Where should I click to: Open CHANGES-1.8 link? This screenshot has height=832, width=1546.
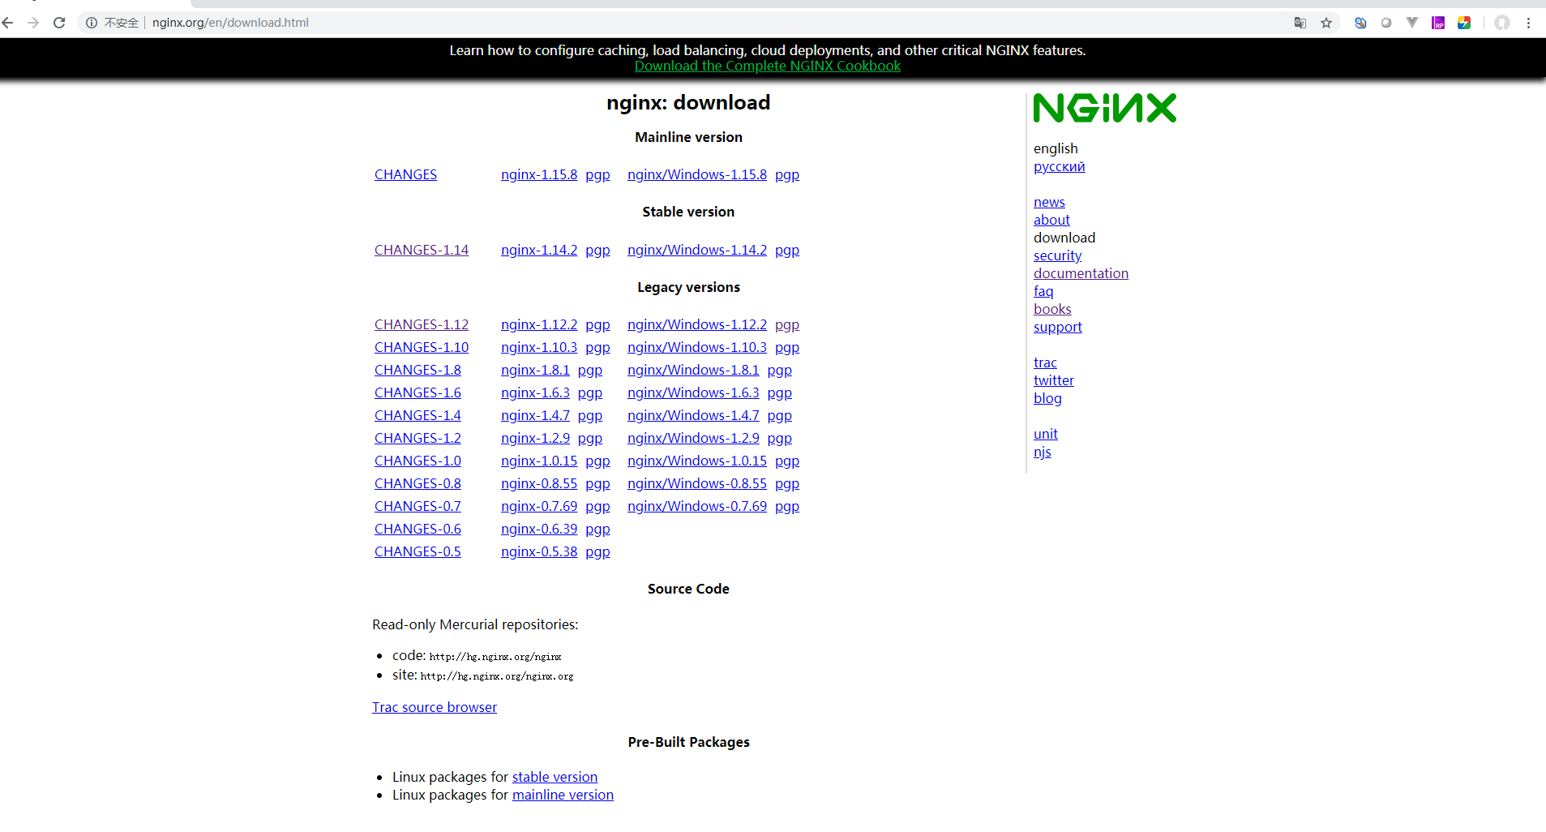[418, 370]
